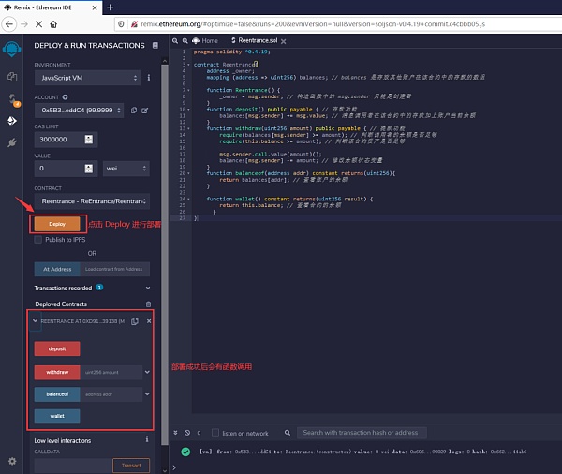The height and width of the screenshot is (474, 562).
Task: Click the orange Deploy button
Action: pos(57,225)
